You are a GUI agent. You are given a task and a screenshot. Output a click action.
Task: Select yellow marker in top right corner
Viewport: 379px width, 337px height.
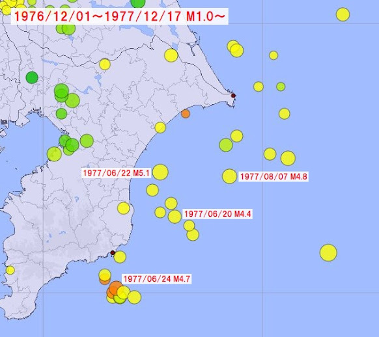tap(343, 14)
